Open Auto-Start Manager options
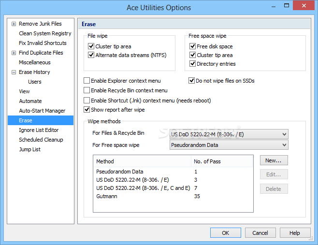This screenshot has width=318, height=245. click(42, 111)
